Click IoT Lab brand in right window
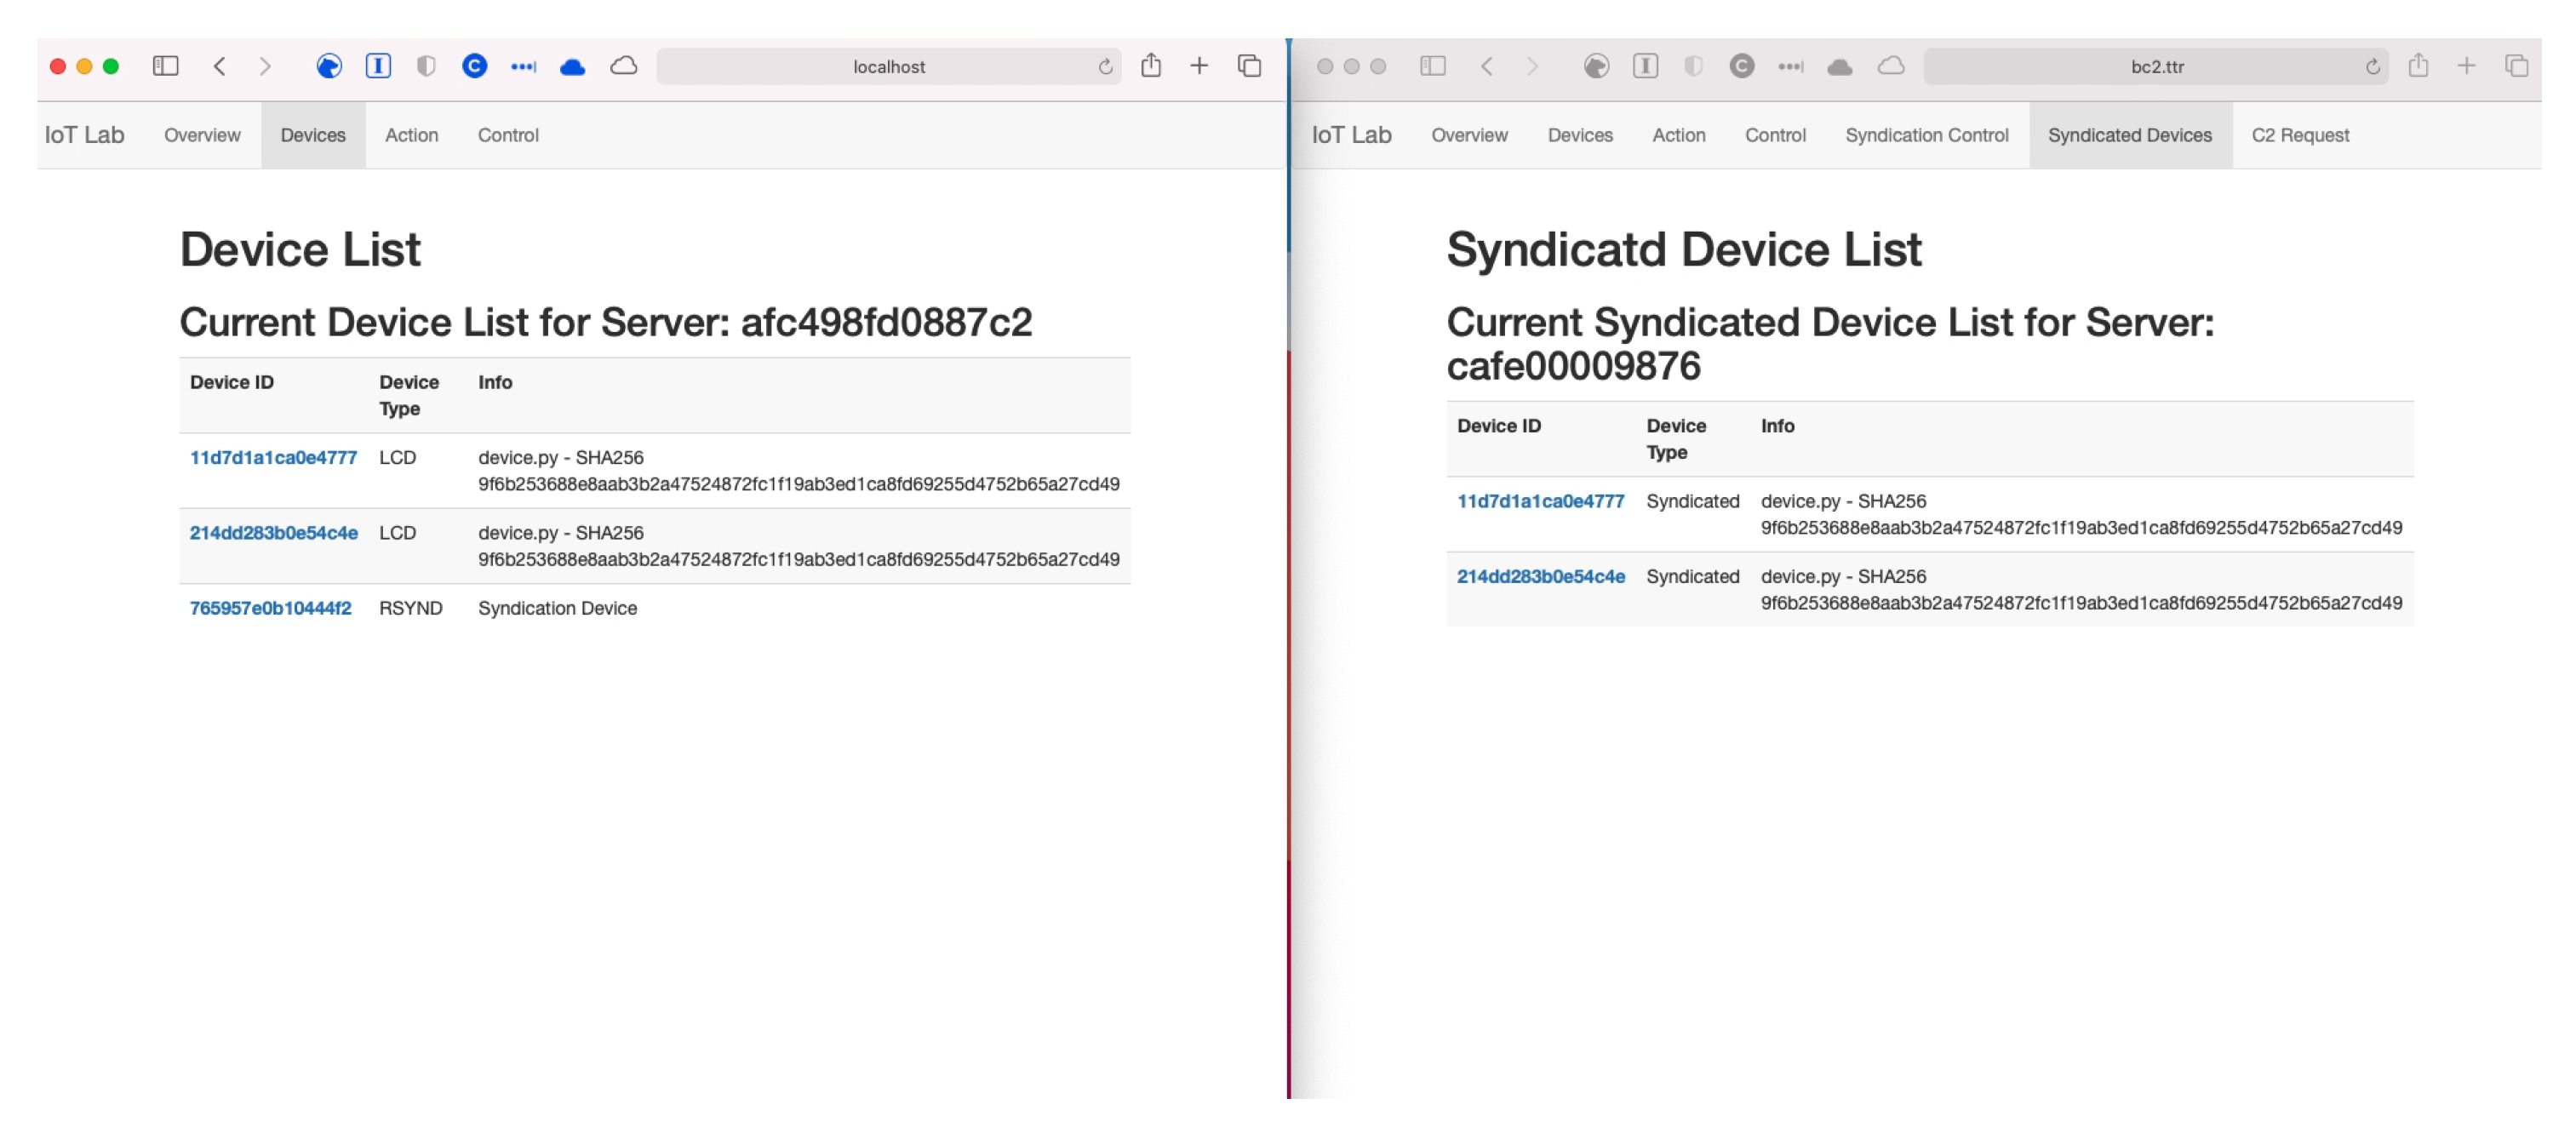The image size is (2576, 1133). point(1351,135)
